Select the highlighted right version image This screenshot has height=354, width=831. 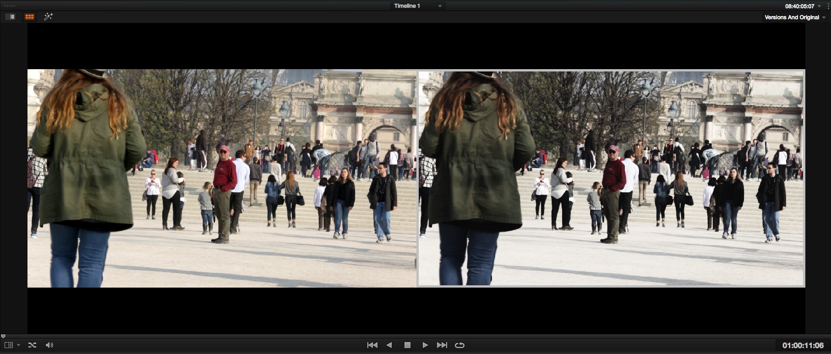pyautogui.click(x=611, y=178)
